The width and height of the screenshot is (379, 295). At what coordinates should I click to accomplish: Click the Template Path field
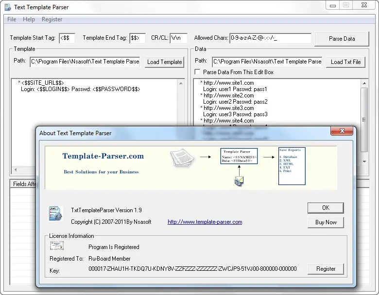coord(85,62)
